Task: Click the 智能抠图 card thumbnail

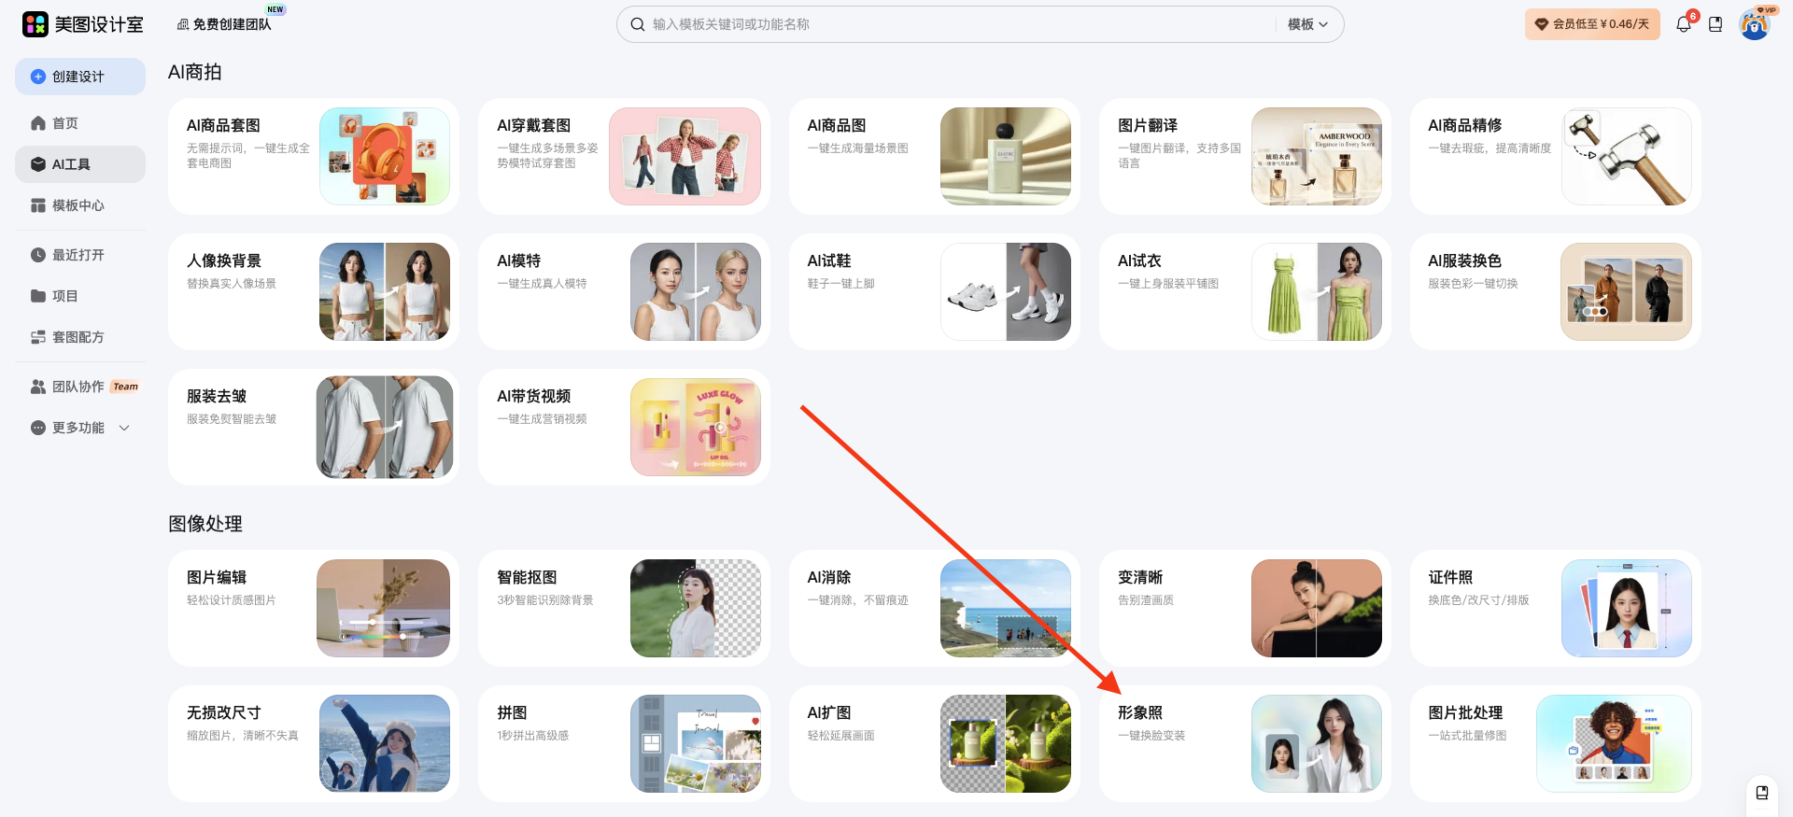Action: click(x=696, y=608)
